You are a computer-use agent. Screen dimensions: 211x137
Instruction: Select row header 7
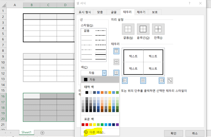3,45
